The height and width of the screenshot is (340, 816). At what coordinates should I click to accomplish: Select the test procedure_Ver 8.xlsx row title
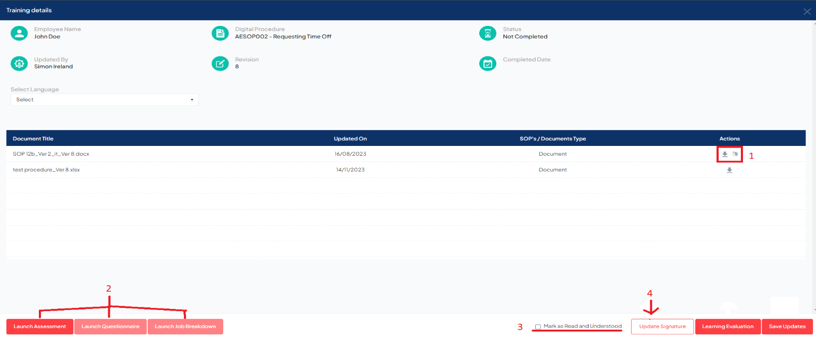(46, 170)
